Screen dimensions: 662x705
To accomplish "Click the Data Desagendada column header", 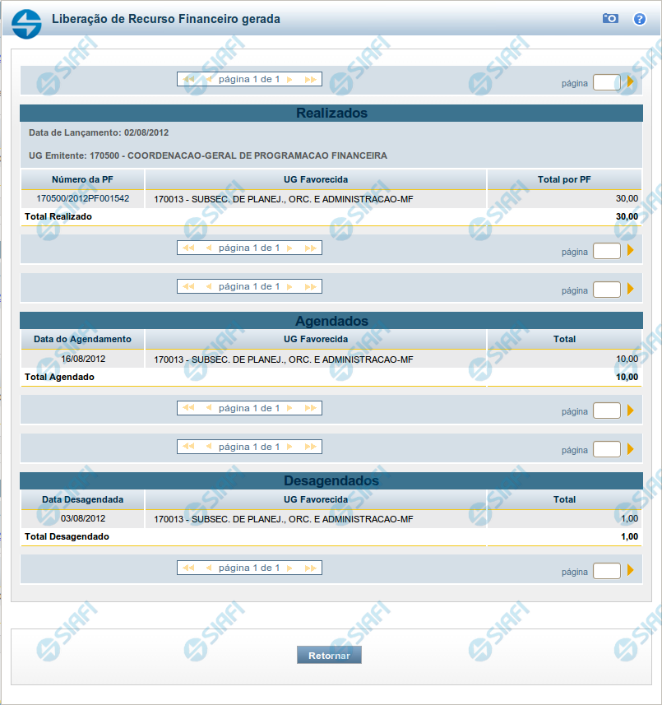I will click(x=83, y=499).
